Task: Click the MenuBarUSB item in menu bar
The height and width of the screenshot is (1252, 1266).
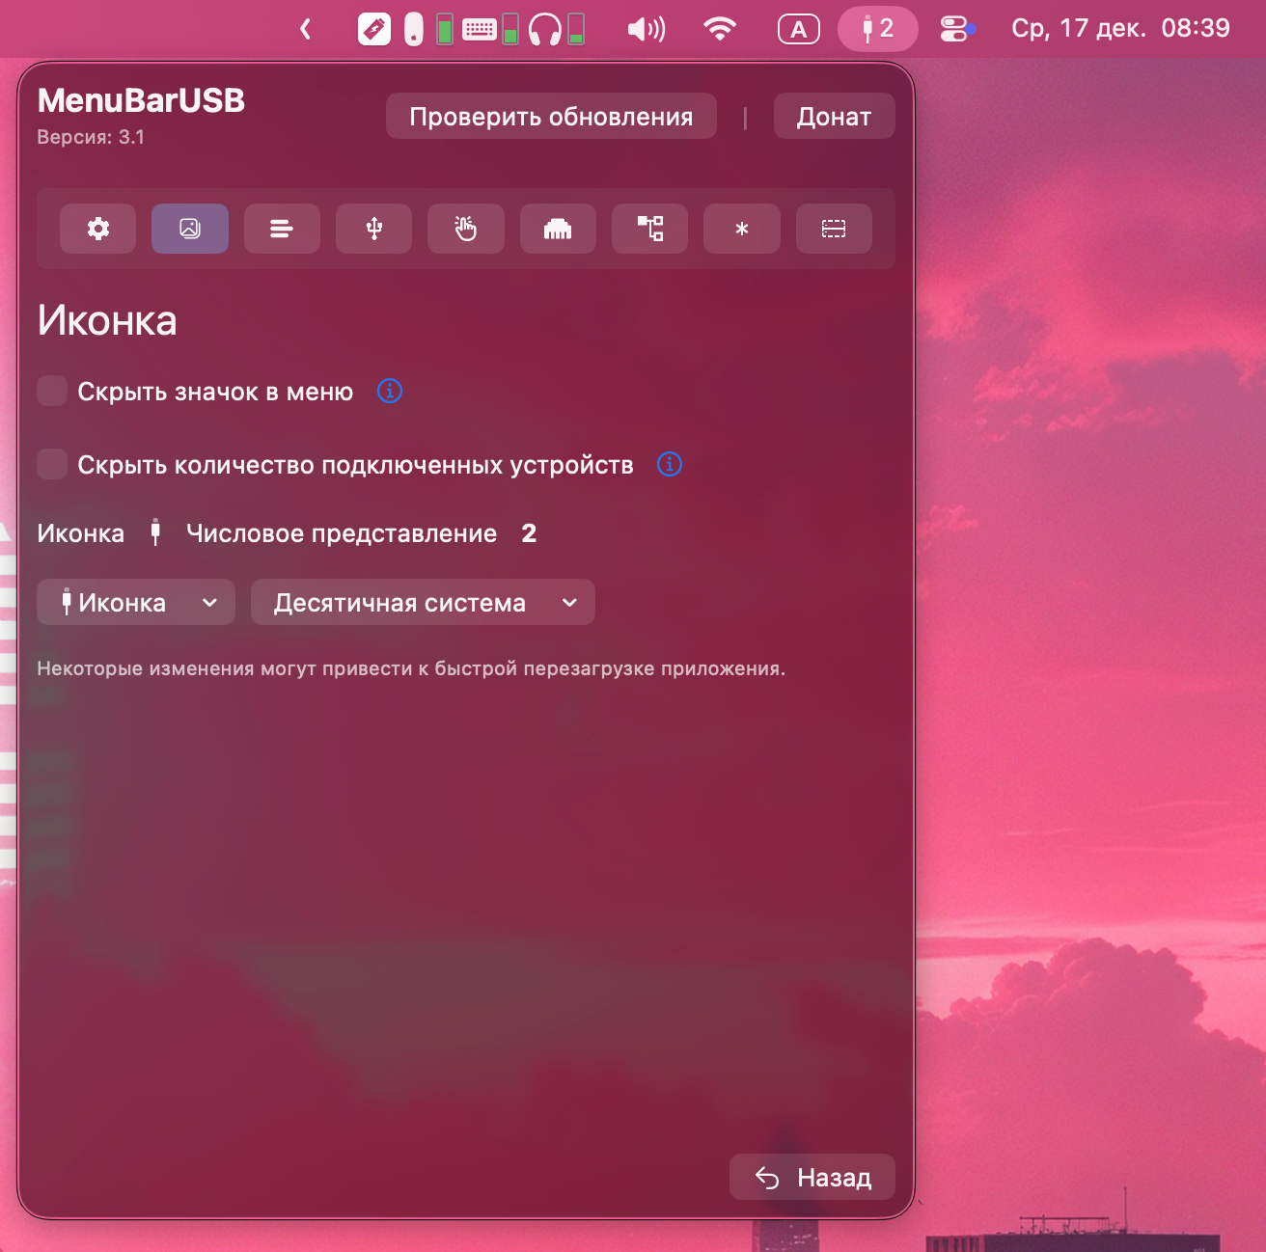Action: [877, 29]
